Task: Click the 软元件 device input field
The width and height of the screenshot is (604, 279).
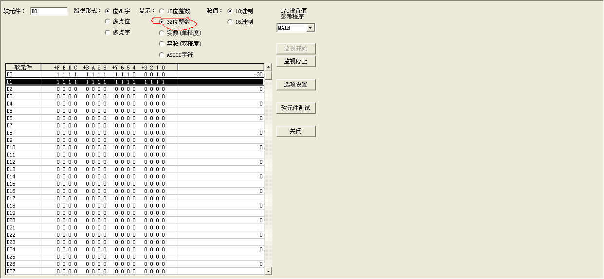Action: [x=49, y=11]
